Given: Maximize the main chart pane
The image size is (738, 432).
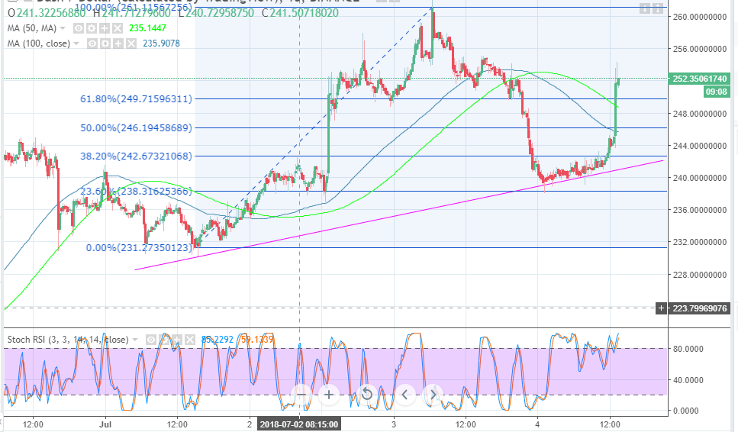Looking at the screenshot, I should coord(659,9).
